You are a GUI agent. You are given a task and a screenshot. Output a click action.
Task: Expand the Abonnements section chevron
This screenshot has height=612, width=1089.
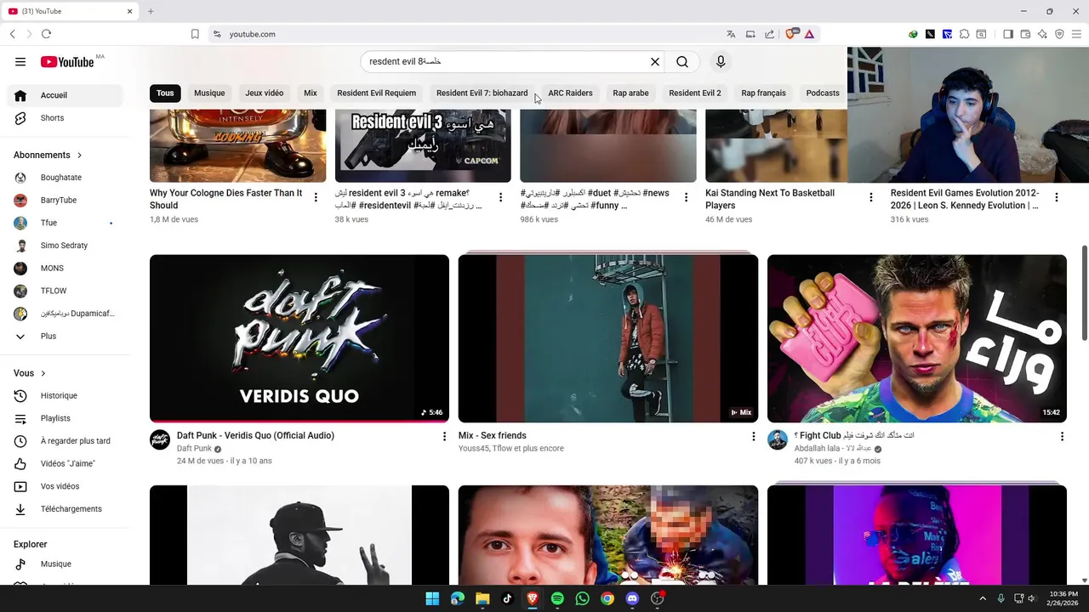coord(80,156)
